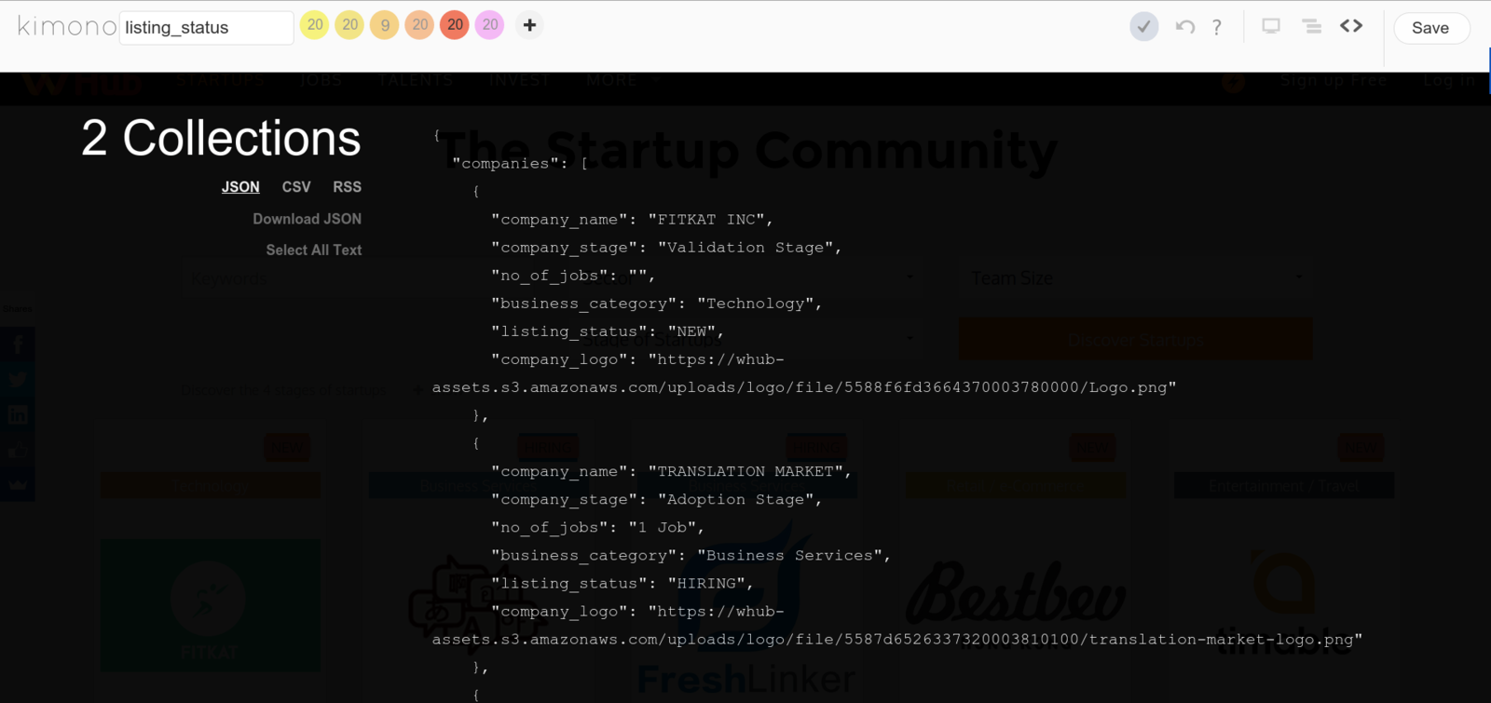
Task: Open the dimmed Team Size dropdown
Action: (x=1135, y=278)
